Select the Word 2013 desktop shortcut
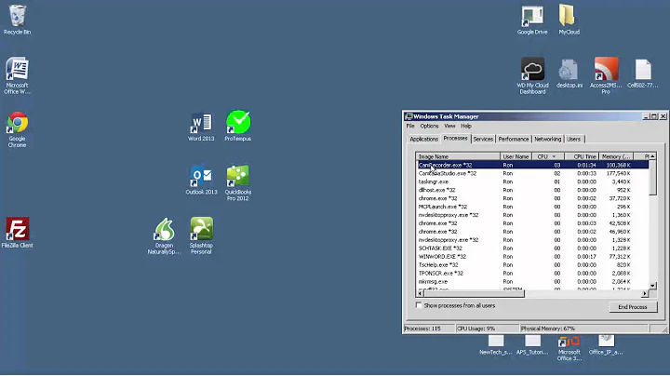Screen dimensions: 670x376 pyautogui.click(x=201, y=127)
